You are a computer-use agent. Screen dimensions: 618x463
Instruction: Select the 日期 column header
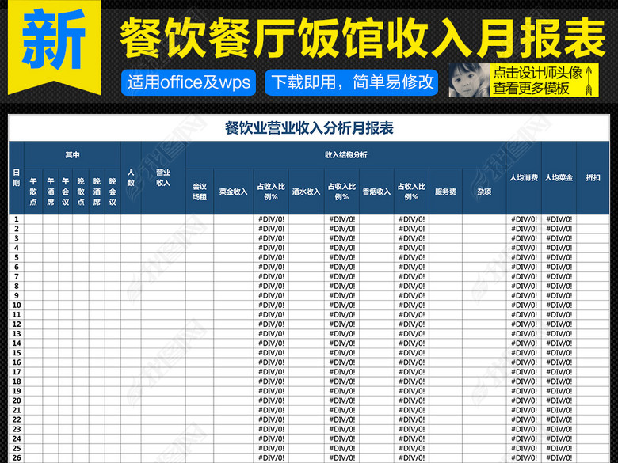click(16, 177)
